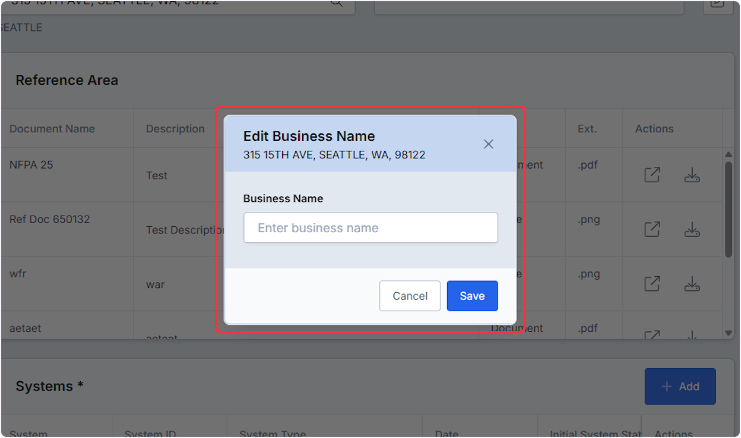Download the NFPA 25 document
741x438 pixels.
(692, 175)
